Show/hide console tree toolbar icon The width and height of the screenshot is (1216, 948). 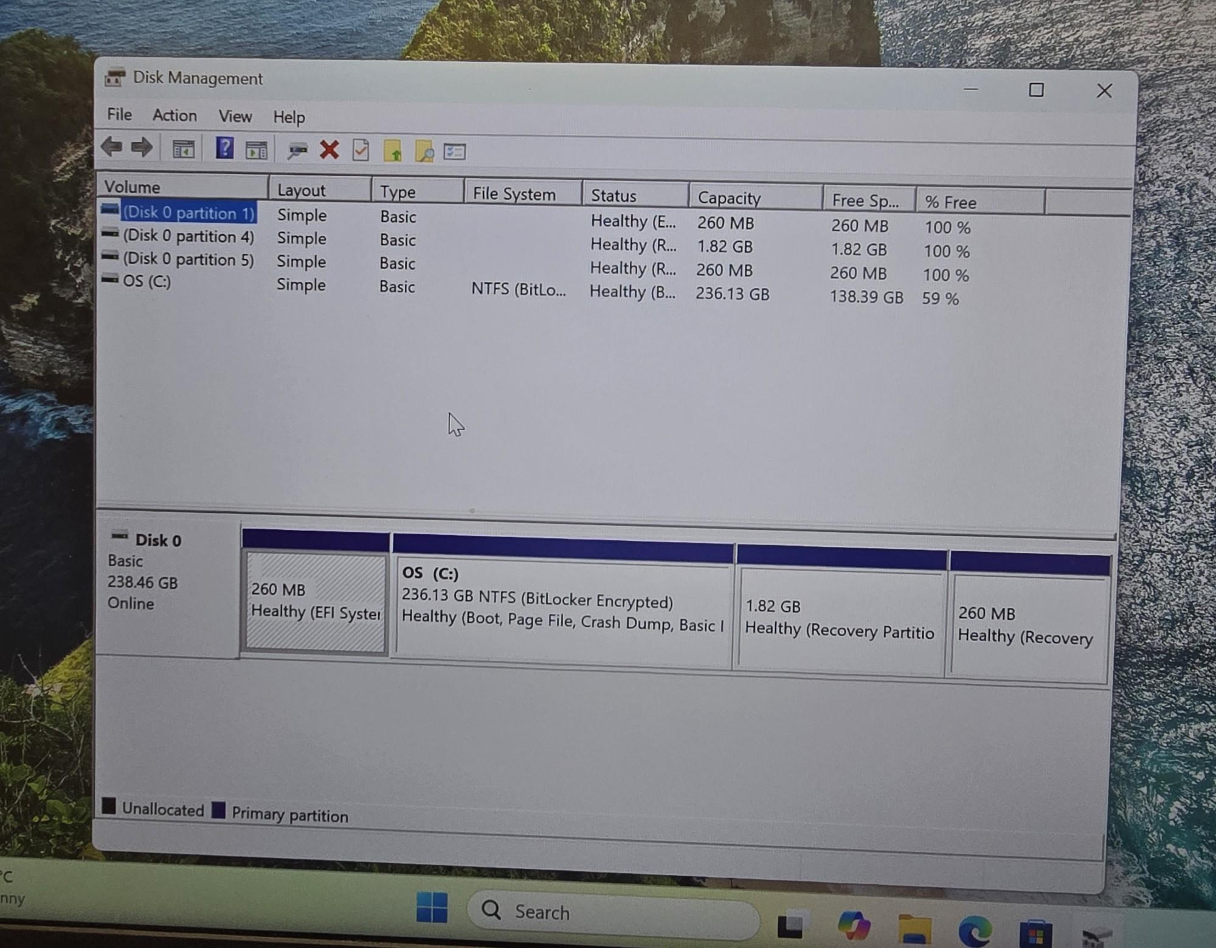tap(183, 148)
